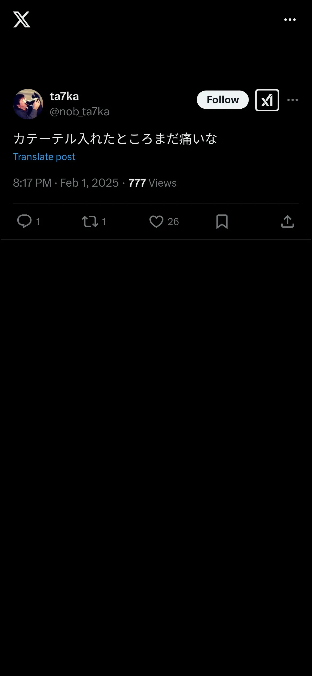This screenshot has height=676, width=312.
Task: Click the repost arrows icon
Action: pyautogui.click(x=90, y=222)
